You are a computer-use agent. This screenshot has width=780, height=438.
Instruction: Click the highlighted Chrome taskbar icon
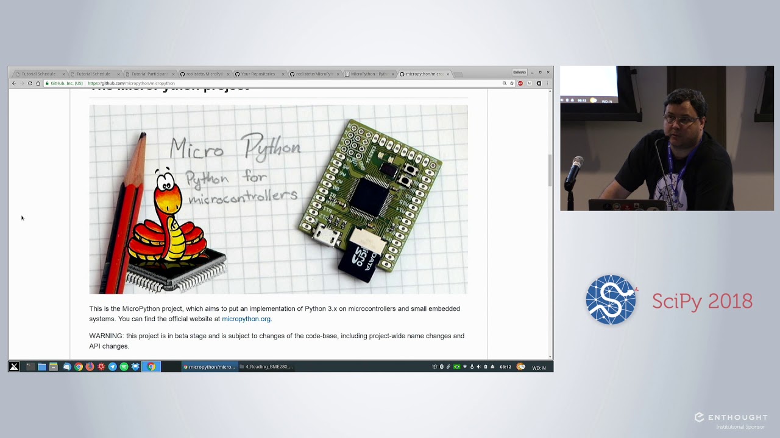tap(151, 367)
